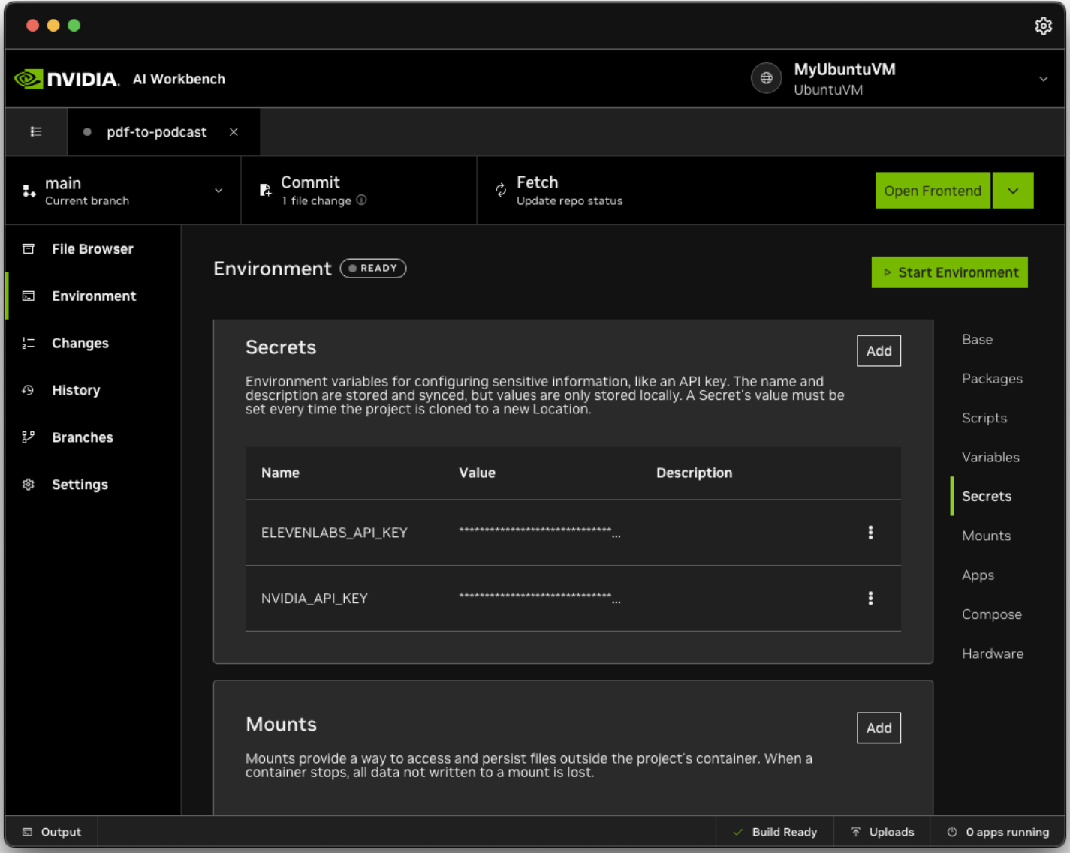1070x853 pixels.
Task: Click the Fetch refresh icon
Action: click(x=501, y=191)
